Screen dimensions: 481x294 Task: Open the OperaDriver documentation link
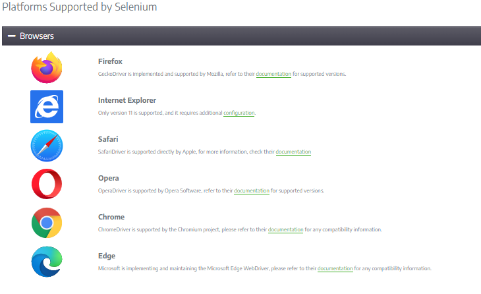[x=252, y=191]
